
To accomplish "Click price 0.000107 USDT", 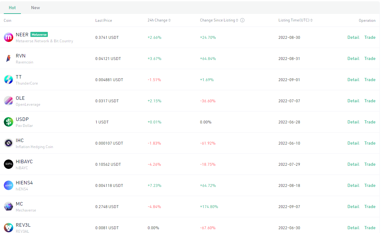I will (x=109, y=143).
